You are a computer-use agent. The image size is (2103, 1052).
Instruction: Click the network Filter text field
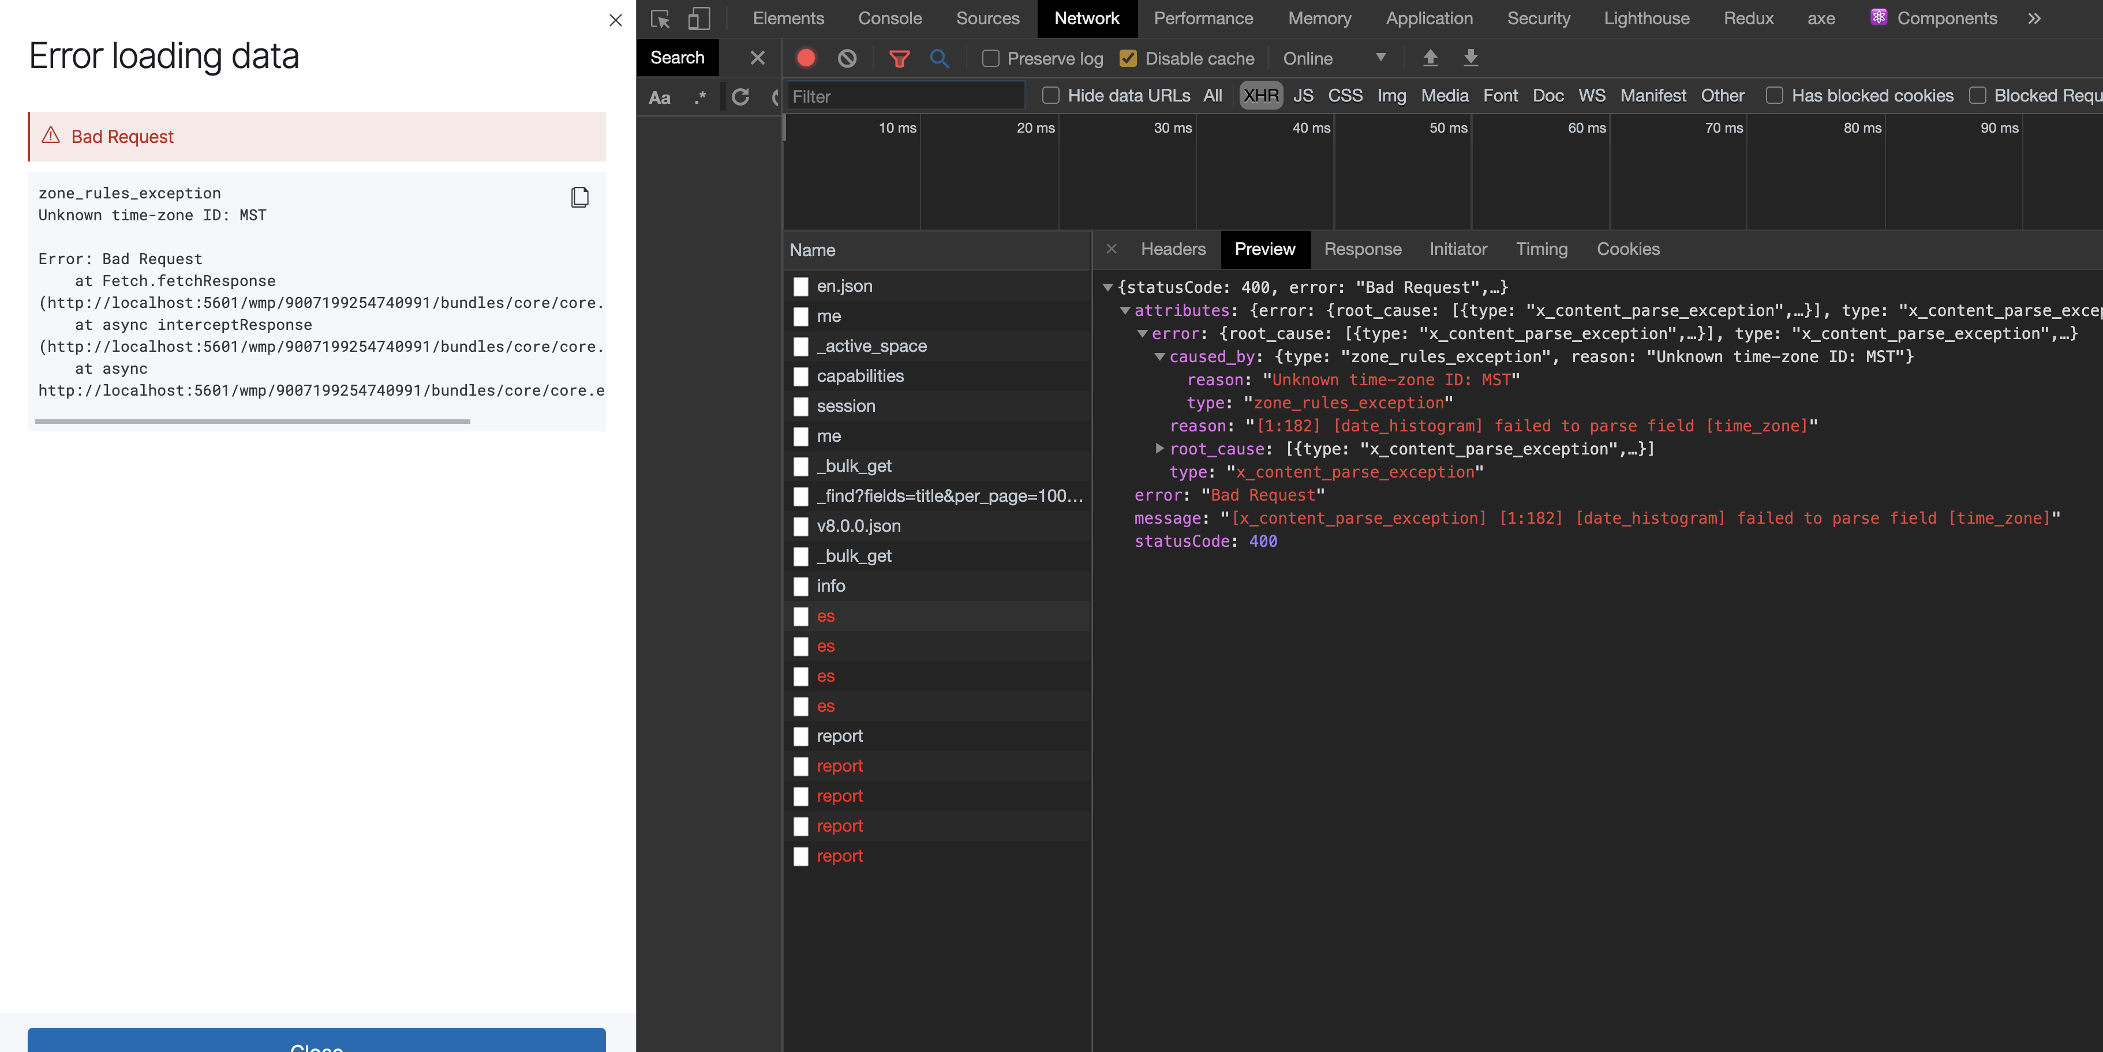[904, 96]
